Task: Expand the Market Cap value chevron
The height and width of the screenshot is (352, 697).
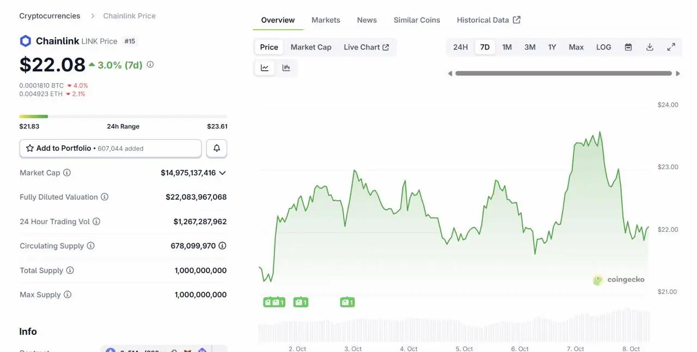Action: point(222,173)
